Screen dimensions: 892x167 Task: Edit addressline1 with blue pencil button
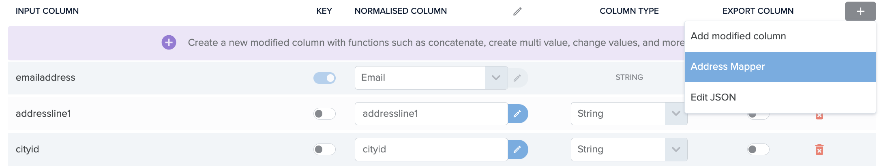pos(518,113)
